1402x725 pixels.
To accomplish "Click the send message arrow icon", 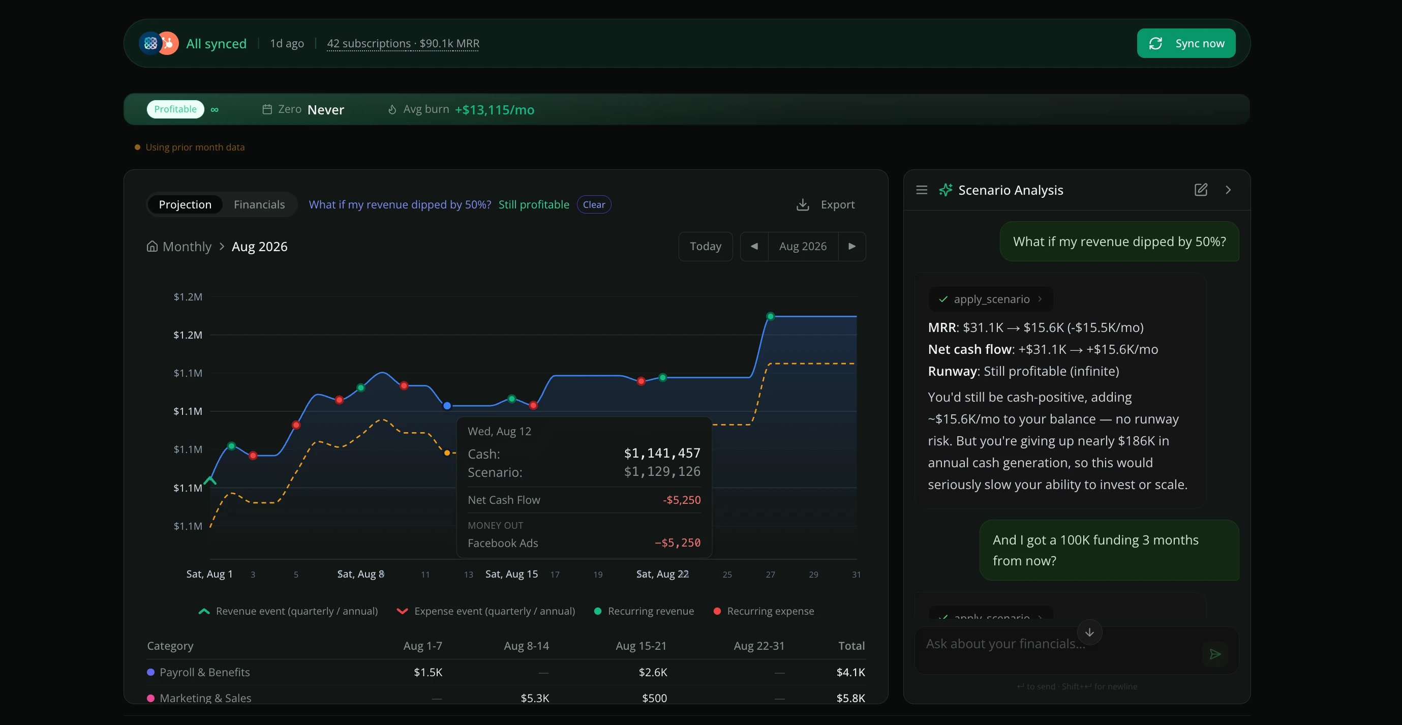I will 1215,654.
